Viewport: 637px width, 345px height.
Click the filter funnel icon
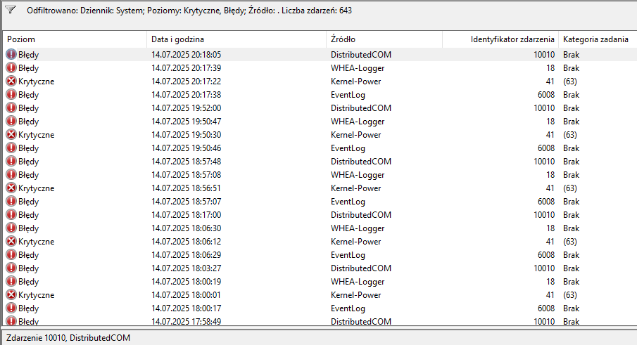point(10,10)
